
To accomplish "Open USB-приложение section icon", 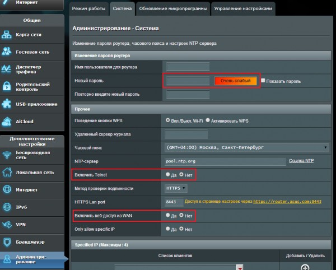I will [x=7, y=104].
